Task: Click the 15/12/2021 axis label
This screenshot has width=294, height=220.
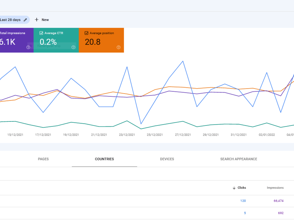Action: pyautogui.click(x=15, y=135)
